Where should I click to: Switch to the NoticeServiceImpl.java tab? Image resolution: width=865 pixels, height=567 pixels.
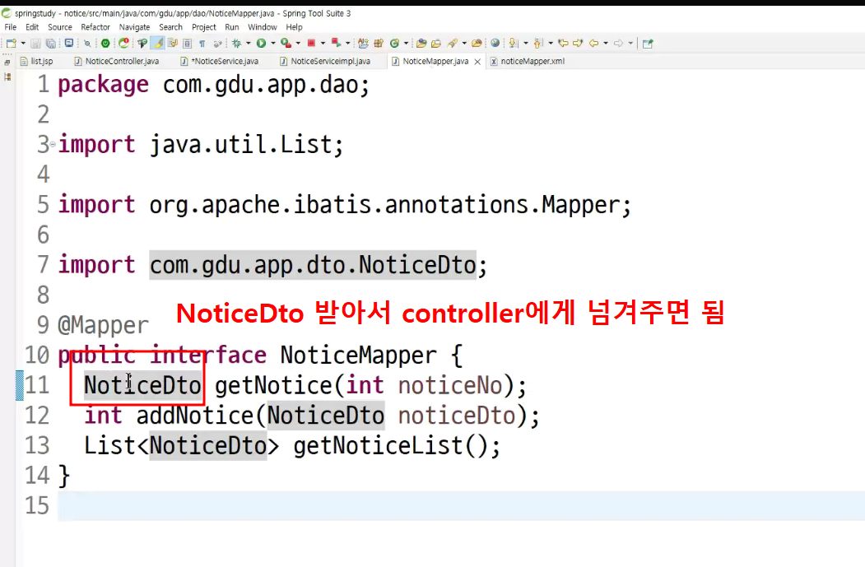click(x=325, y=61)
